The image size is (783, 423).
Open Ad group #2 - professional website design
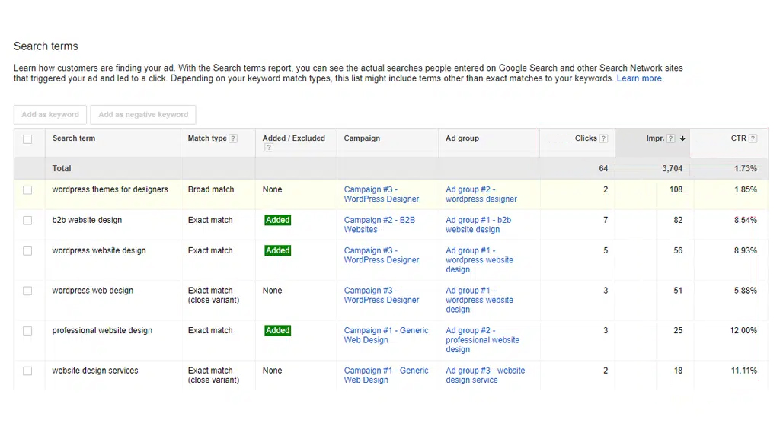click(482, 340)
